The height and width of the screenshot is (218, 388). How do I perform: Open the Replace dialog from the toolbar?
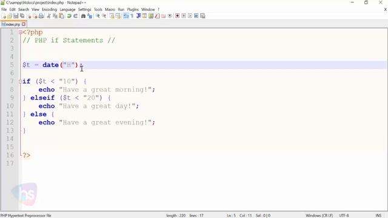click(x=90, y=16)
